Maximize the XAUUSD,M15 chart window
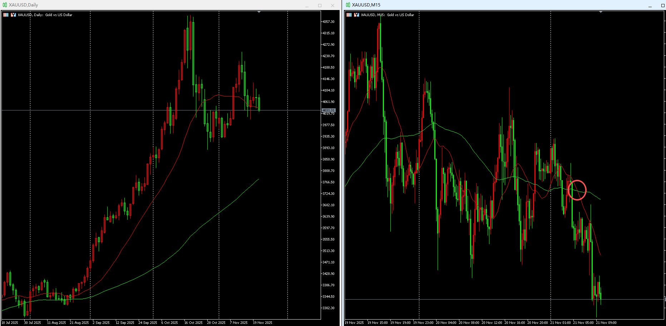Screen dimensions: 666x326 pos(662,5)
